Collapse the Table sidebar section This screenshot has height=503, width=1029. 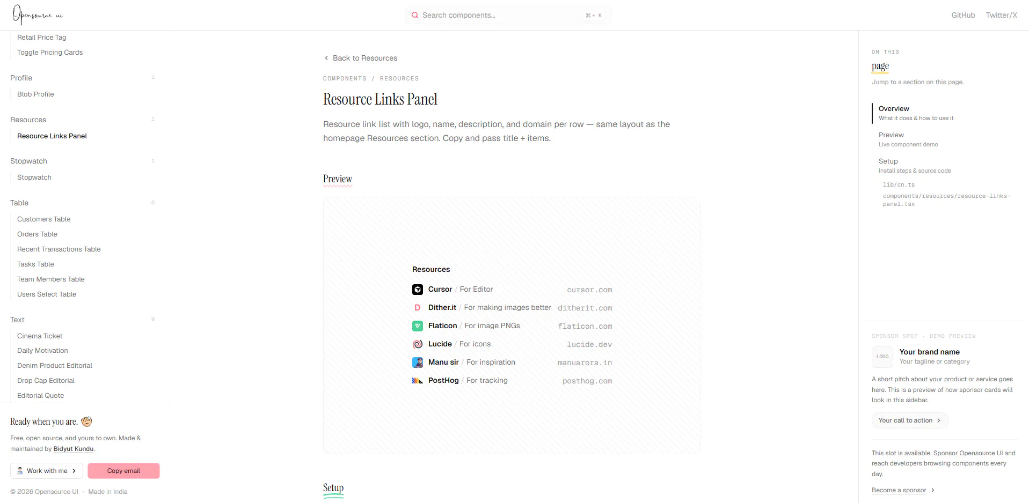[x=82, y=203]
